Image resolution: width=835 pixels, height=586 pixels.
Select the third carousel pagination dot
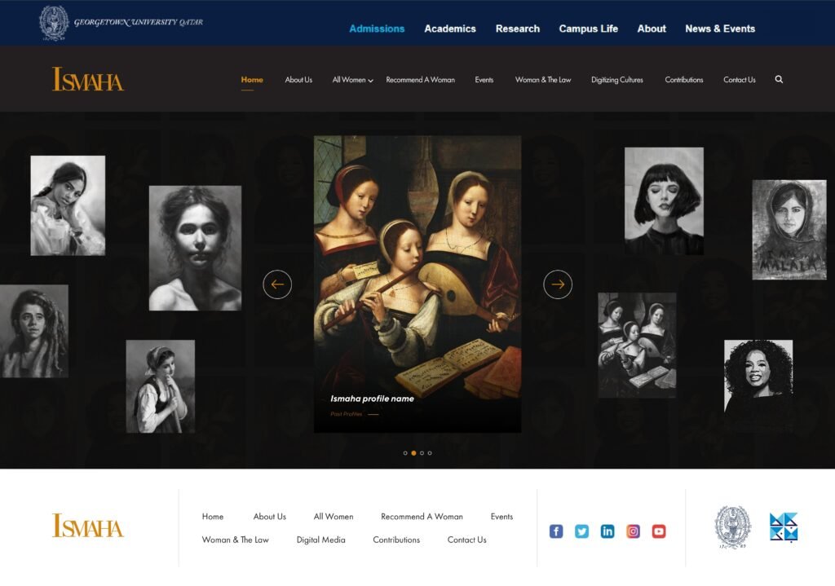tap(422, 453)
